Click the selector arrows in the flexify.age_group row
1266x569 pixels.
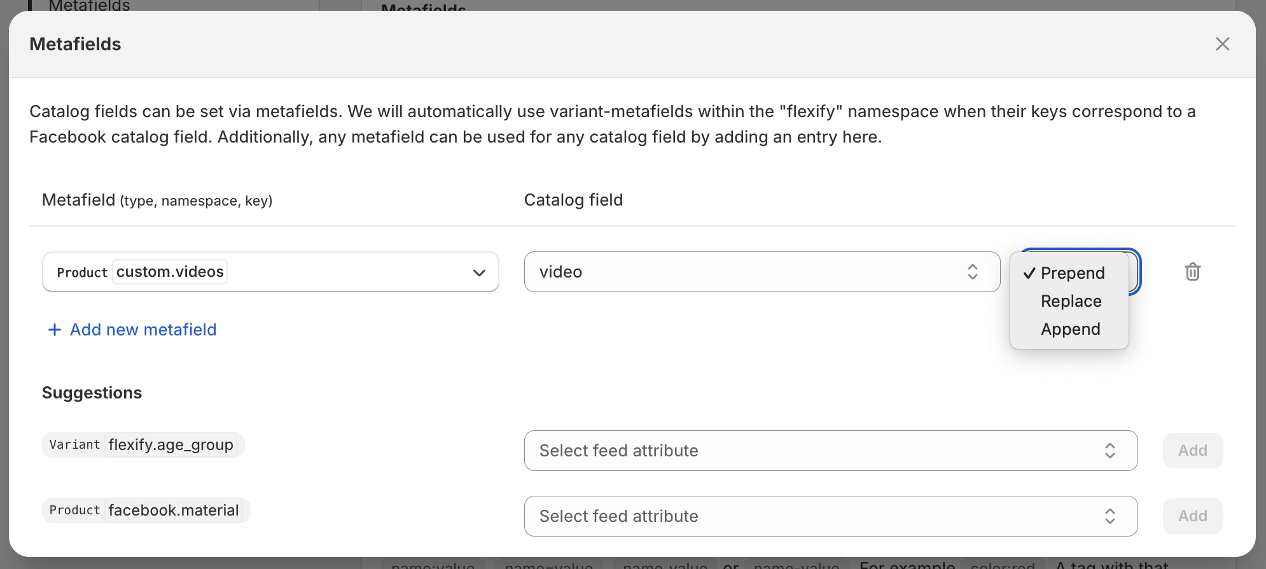pyautogui.click(x=1109, y=451)
